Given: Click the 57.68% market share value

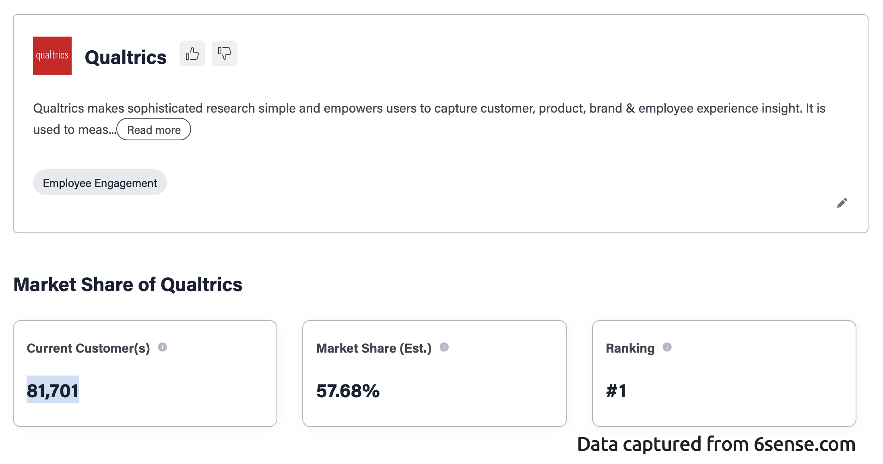Looking at the screenshot, I should [348, 391].
